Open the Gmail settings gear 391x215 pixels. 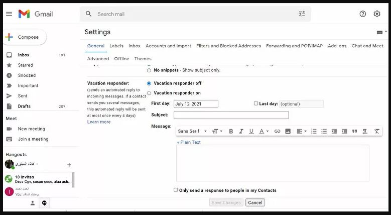(377, 14)
